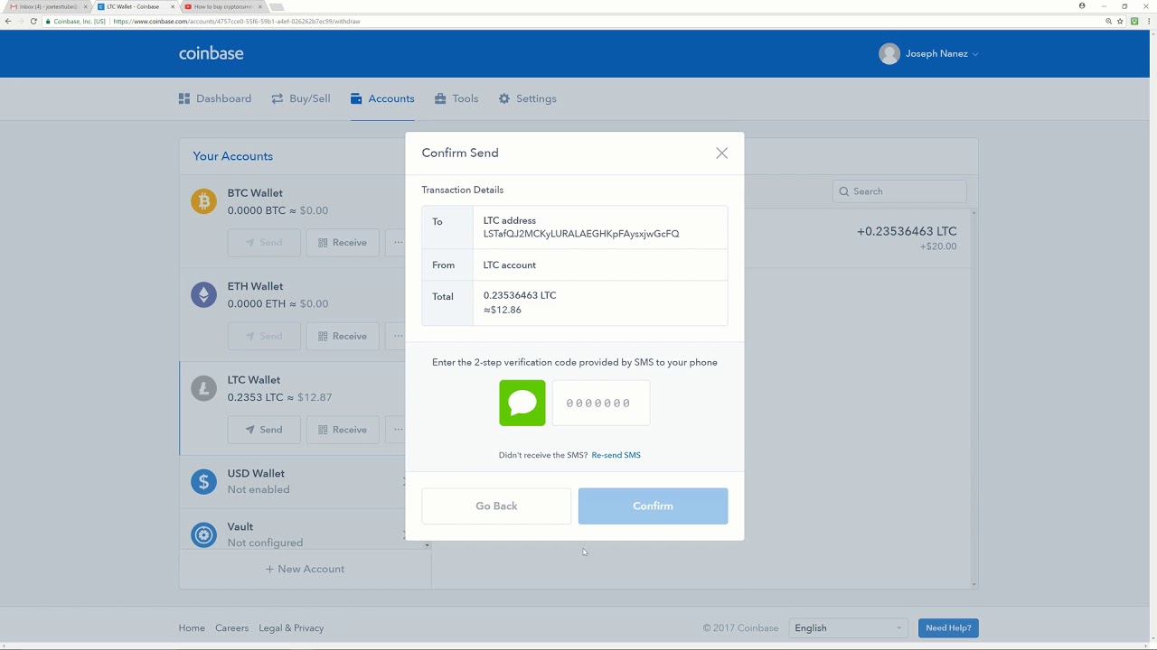The width and height of the screenshot is (1157, 650).
Task: Open more options for LTC Wallet
Action: (x=396, y=430)
